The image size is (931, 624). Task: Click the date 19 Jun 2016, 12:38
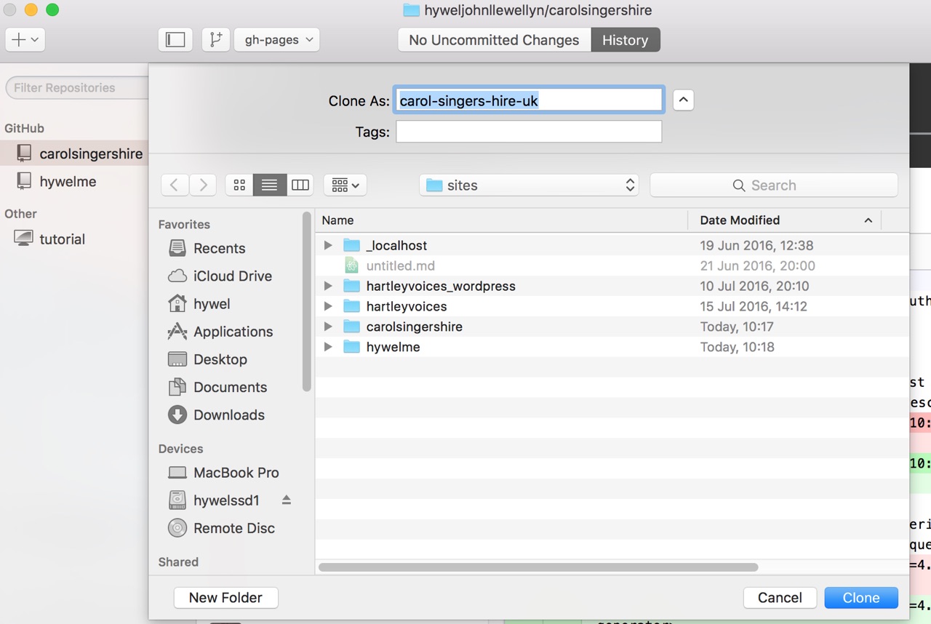click(x=756, y=245)
